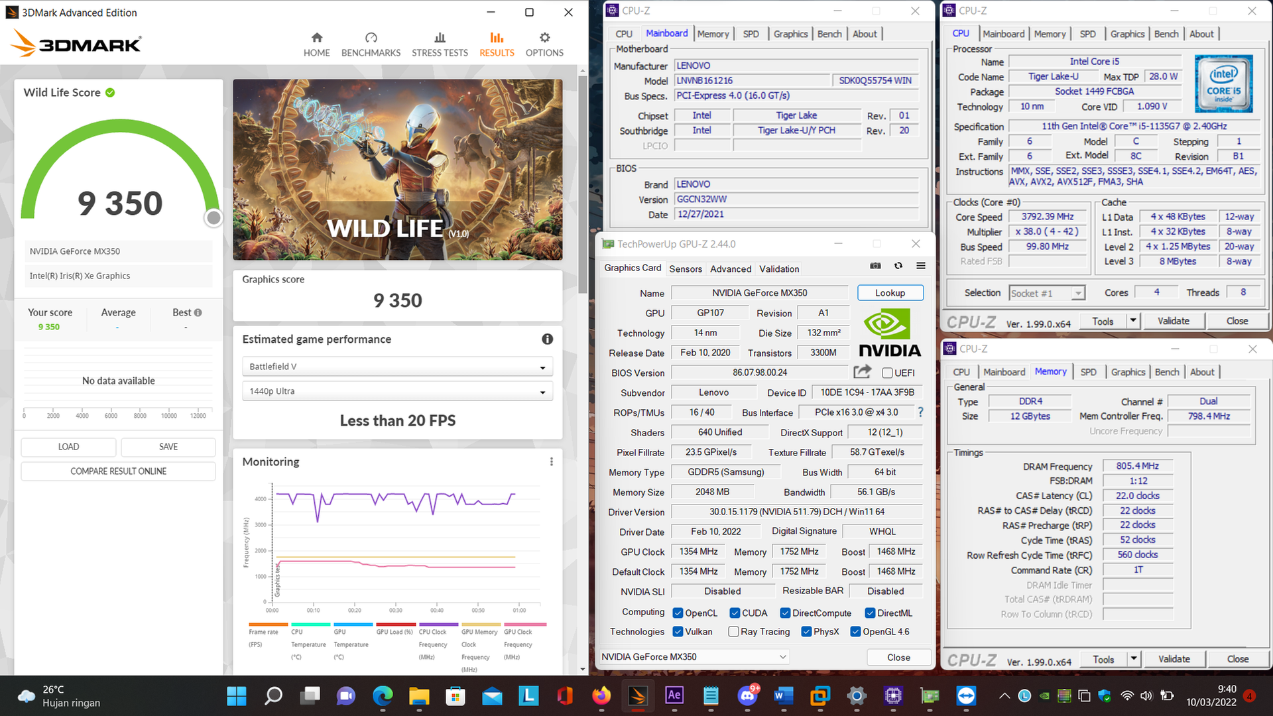Screen dimensions: 1273x716
Task: Open Sensors tab in GPU-Z
Action: (686, 268)
